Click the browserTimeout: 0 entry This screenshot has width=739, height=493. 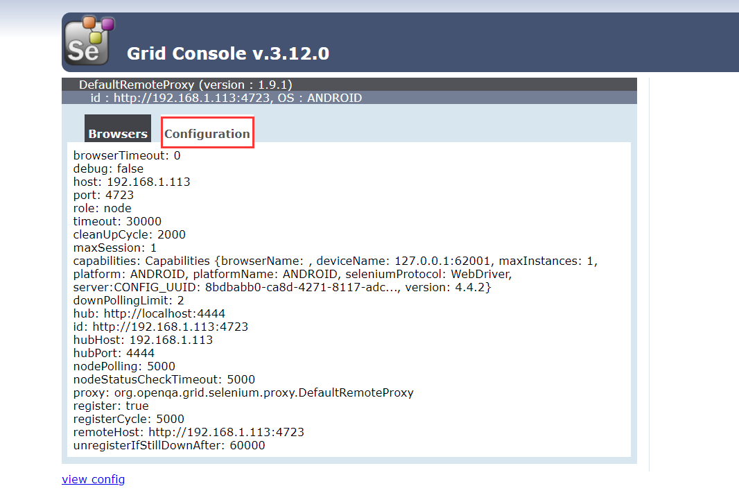tap(127, 156)
